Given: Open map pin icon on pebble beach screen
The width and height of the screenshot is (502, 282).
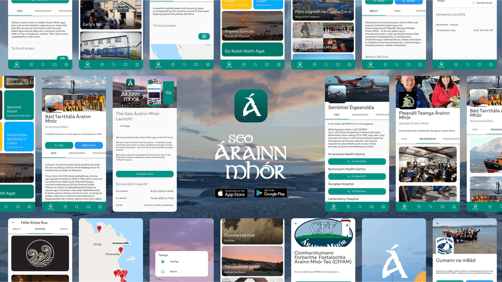Looking at the screenshot, I should click(x=173, y=64).
